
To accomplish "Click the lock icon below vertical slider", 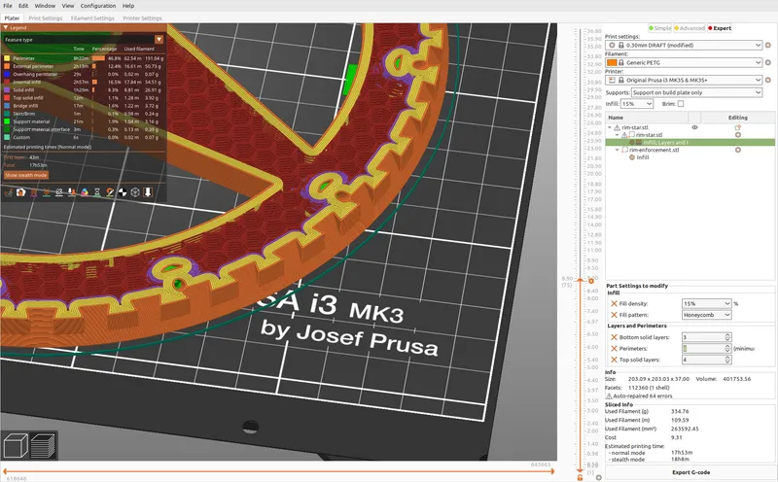I will point(580,477).
